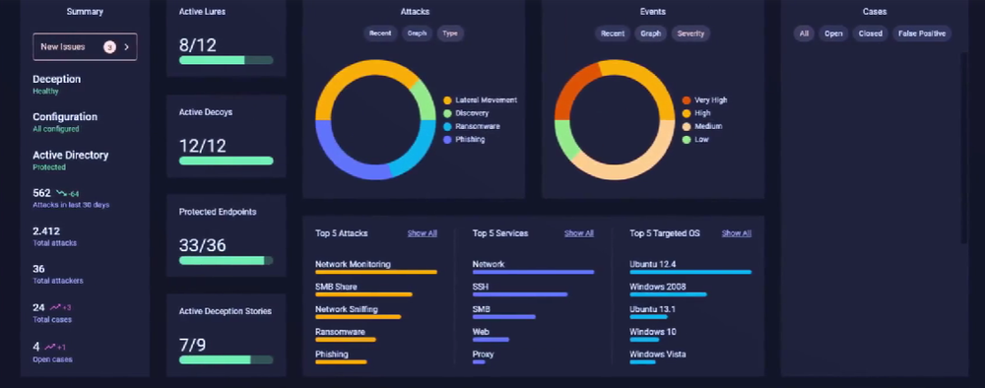This screenshot has height=388, width=985.
Task: Open the New Issues chevron arrow
Action: [x=126, y=47]
